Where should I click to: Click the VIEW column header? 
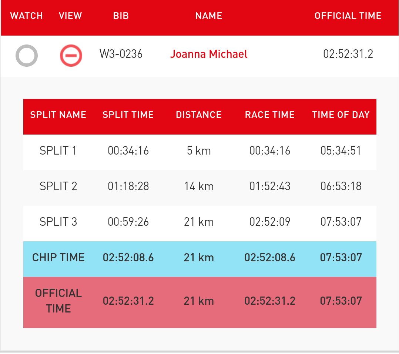click(x=70, y=16)
